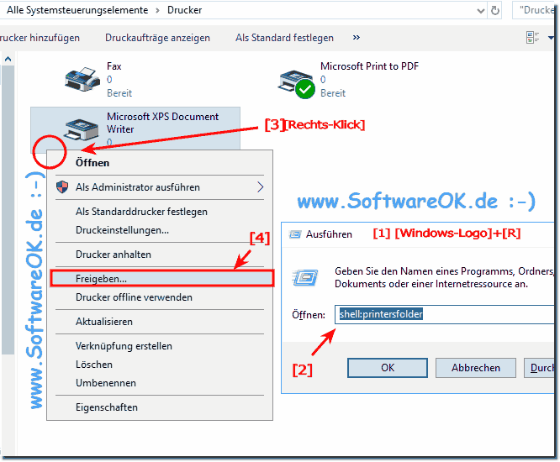
Task: Click the Microsoft XPS Document Writer printer icon
Action: point(81,129)
